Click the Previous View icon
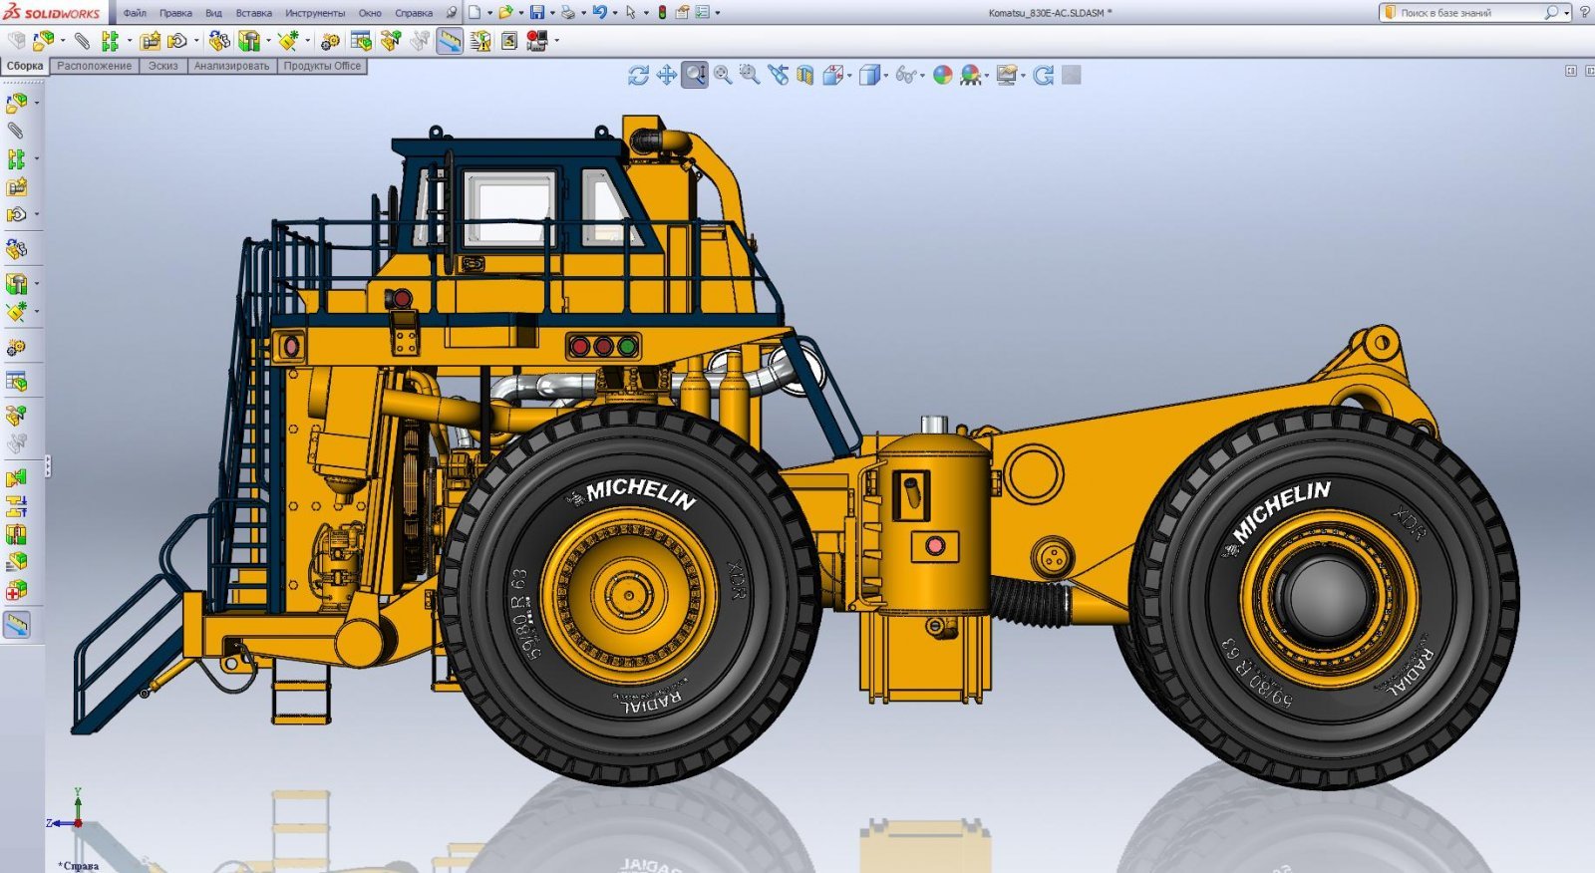1595x873 pixels. coord(778,76)
